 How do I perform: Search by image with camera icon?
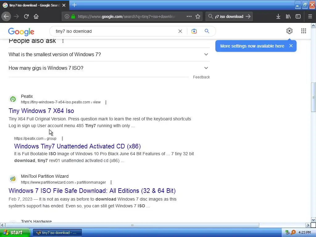(194, 31)
